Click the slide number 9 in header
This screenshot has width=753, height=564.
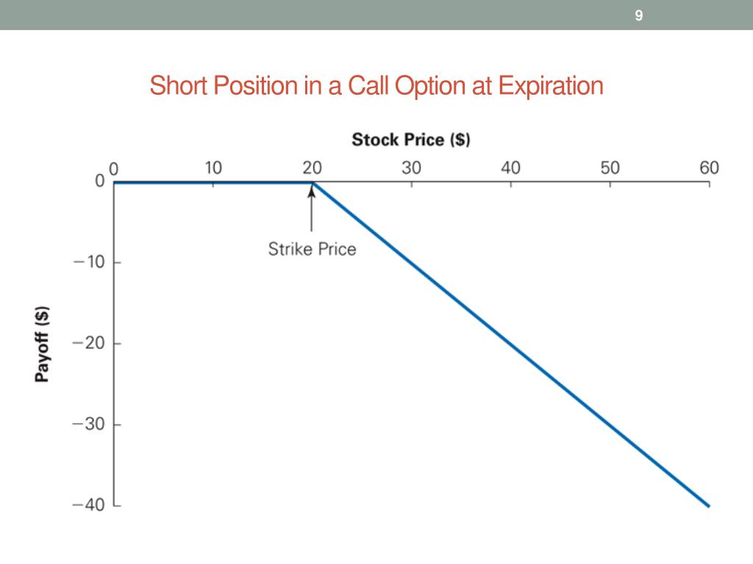pyautogui.click(x=639, y=15)
